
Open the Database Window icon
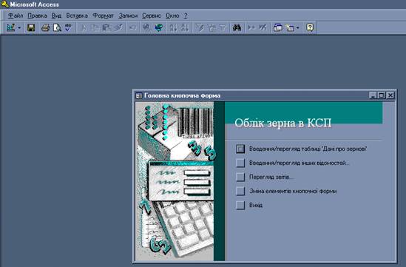tap(278, 27)
